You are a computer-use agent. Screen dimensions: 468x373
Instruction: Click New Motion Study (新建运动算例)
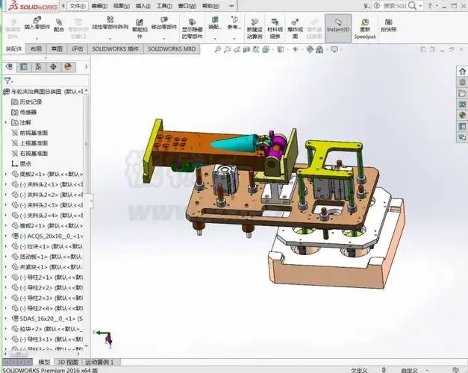pos(255,29)
